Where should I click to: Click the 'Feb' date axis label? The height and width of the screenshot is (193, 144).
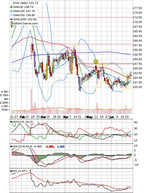tap(22, 117)
